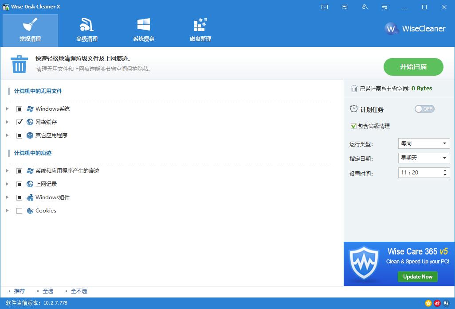Switch to 高级清理 (Advanced Cleaner)
455x309 pixels.
click(x=87, y=30)
